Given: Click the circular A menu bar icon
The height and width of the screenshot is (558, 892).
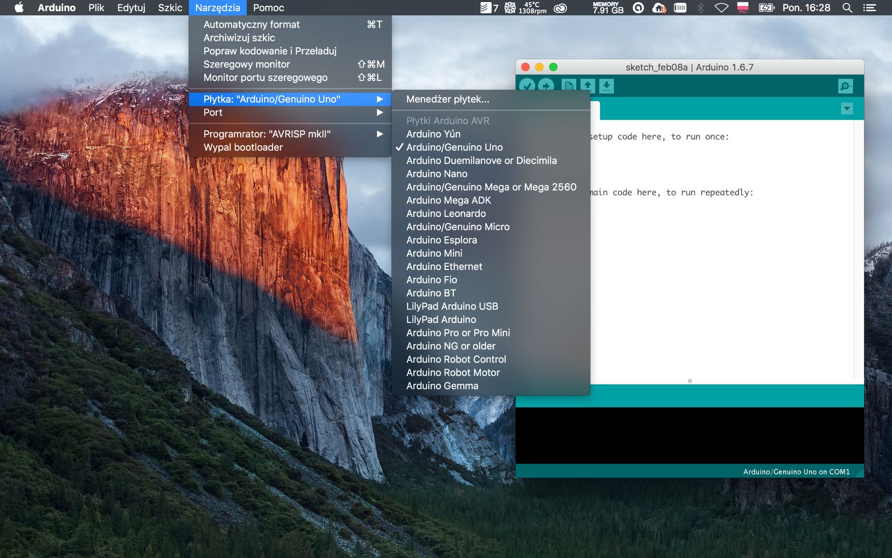Looking at the screenshot, I should coord(638,8).
